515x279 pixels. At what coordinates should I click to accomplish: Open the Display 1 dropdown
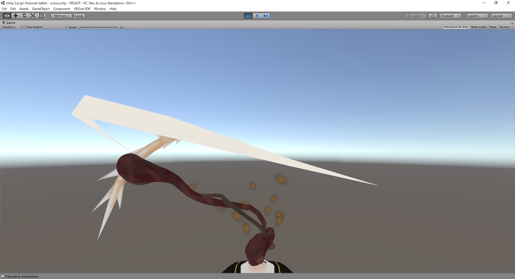(13, 27)
